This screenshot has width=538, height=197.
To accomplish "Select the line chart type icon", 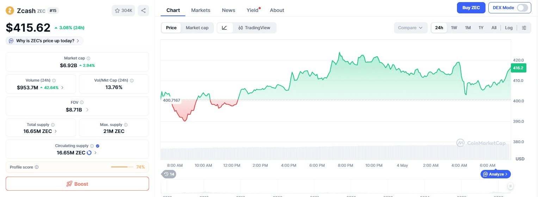I will coord(225,28).
